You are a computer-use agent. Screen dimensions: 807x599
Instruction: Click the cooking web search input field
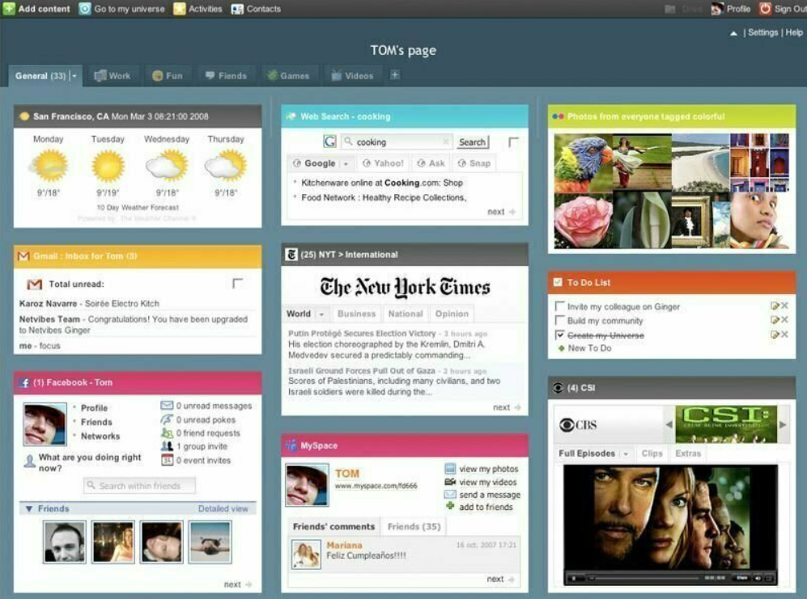[x=397, y=142]
